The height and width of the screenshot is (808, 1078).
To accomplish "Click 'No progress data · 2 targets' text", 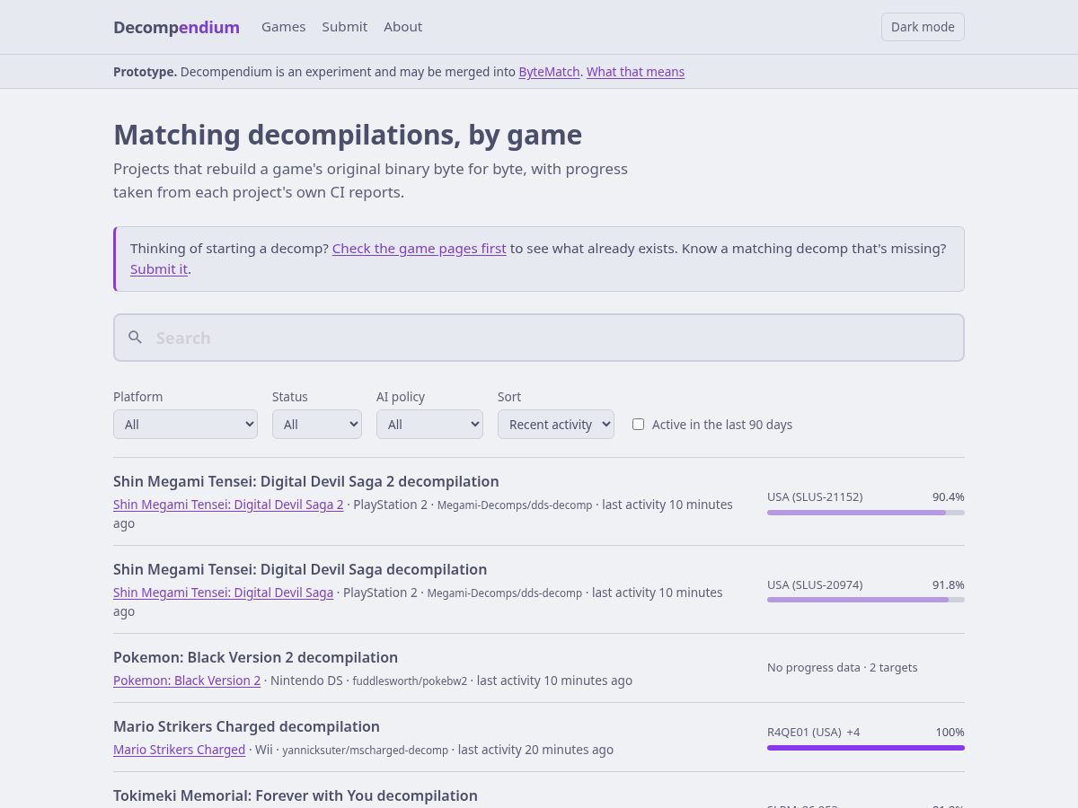I will click(843, 668).
